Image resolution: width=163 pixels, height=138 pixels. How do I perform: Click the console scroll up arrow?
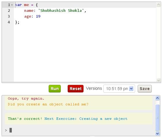coord(158,98)
